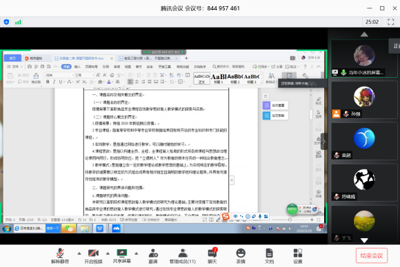Open WeChat from the taskbar
Viewport: 400px width, 267px height.
tap(69, 228)
